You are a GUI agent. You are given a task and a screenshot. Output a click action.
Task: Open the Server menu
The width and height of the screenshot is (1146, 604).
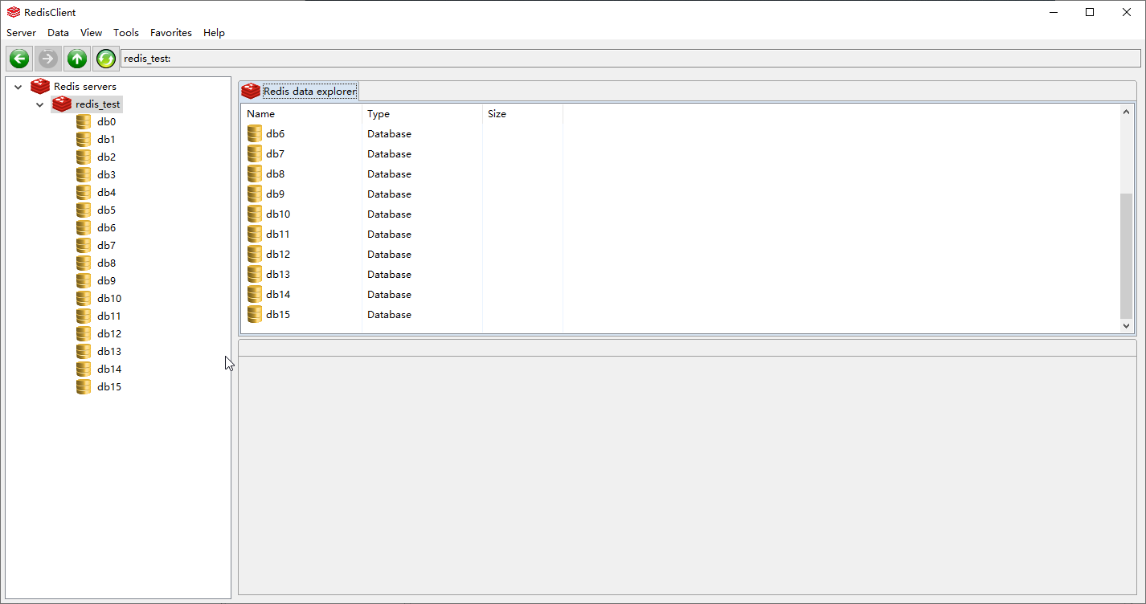pyautogui.click(x=21, y=33)
